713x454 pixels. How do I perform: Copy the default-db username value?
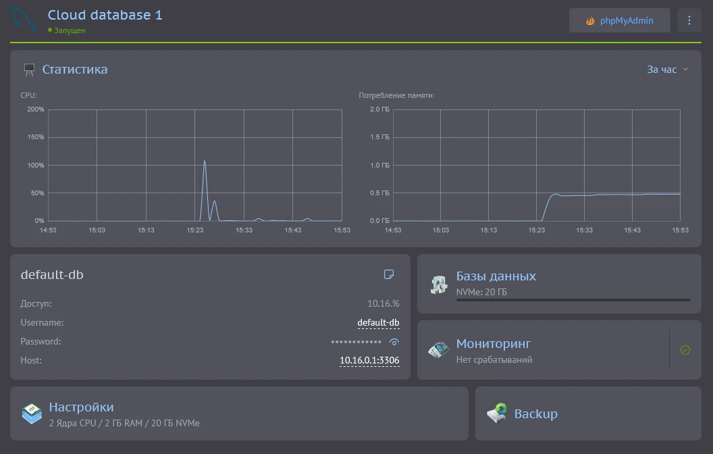click(378, 323)
